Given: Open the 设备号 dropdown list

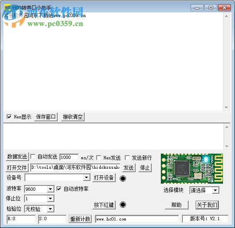Looking at the screenshot, I should (86, 178).
